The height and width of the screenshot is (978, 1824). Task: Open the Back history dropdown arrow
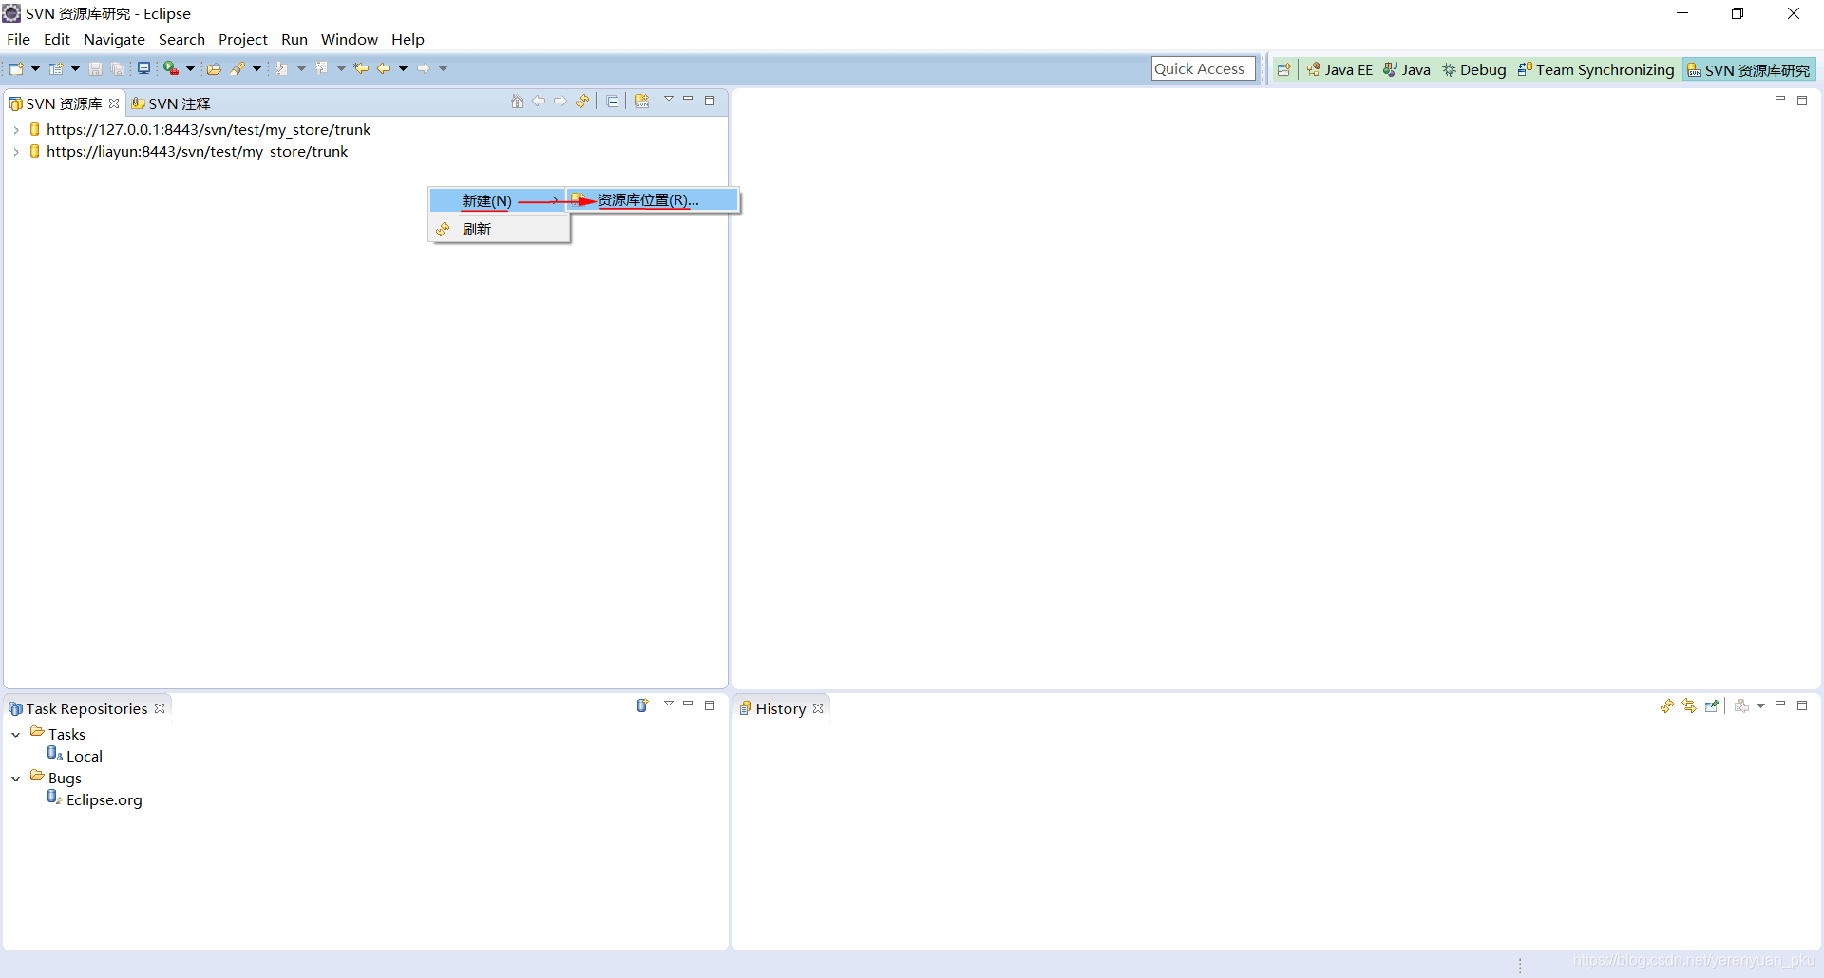403,68
